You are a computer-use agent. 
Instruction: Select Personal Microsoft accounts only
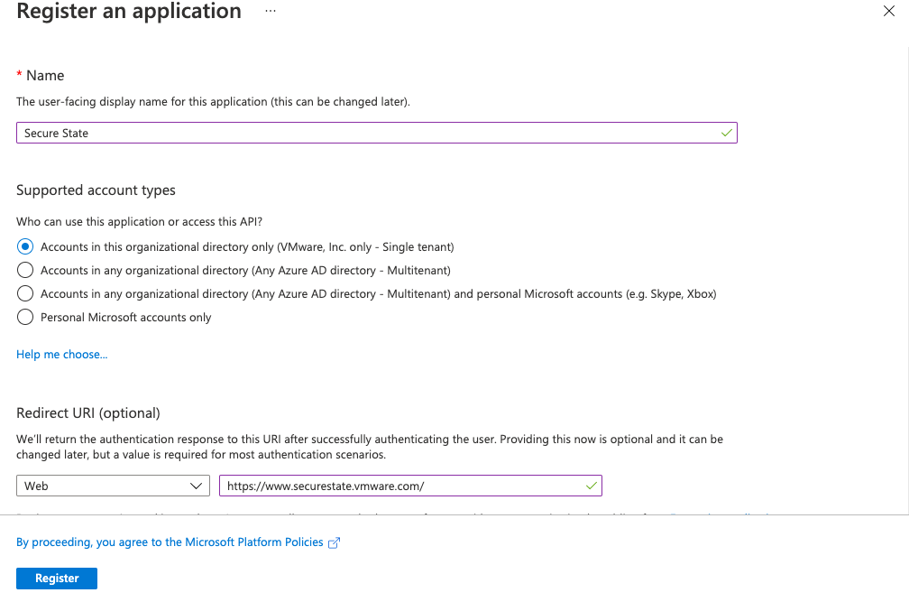[x=24, y=317]
